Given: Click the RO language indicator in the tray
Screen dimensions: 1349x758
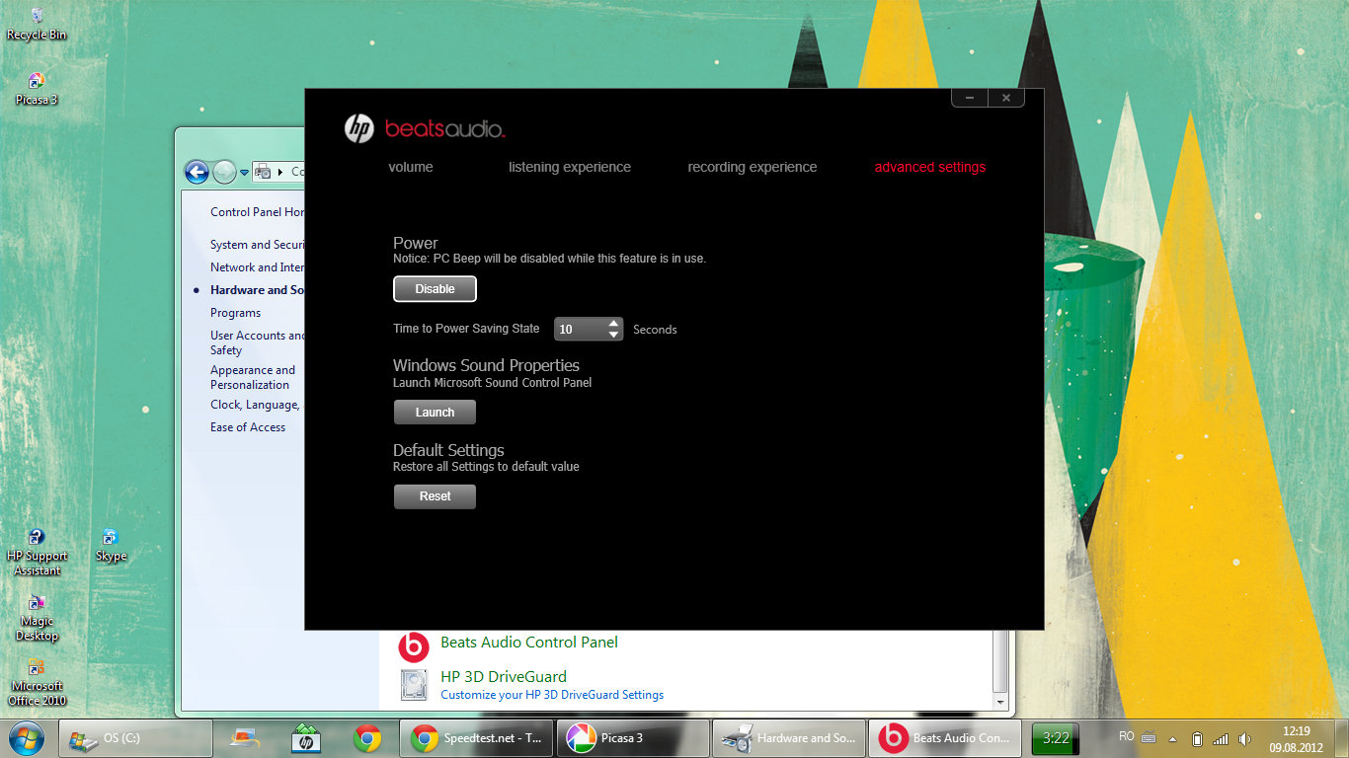Looking at the screenshot, I should tap(1126, 737).
